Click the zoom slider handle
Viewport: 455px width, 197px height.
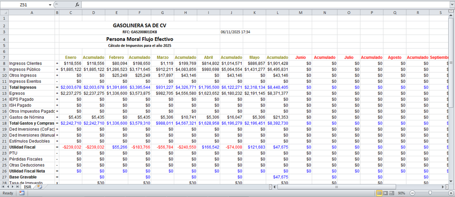click(430, 193)
